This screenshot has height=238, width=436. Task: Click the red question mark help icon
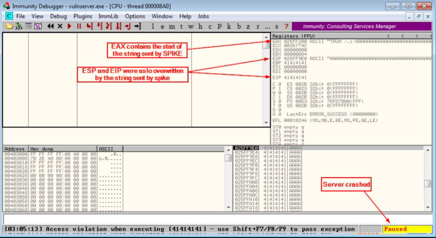pyautogui.click(x=286, y=26)
